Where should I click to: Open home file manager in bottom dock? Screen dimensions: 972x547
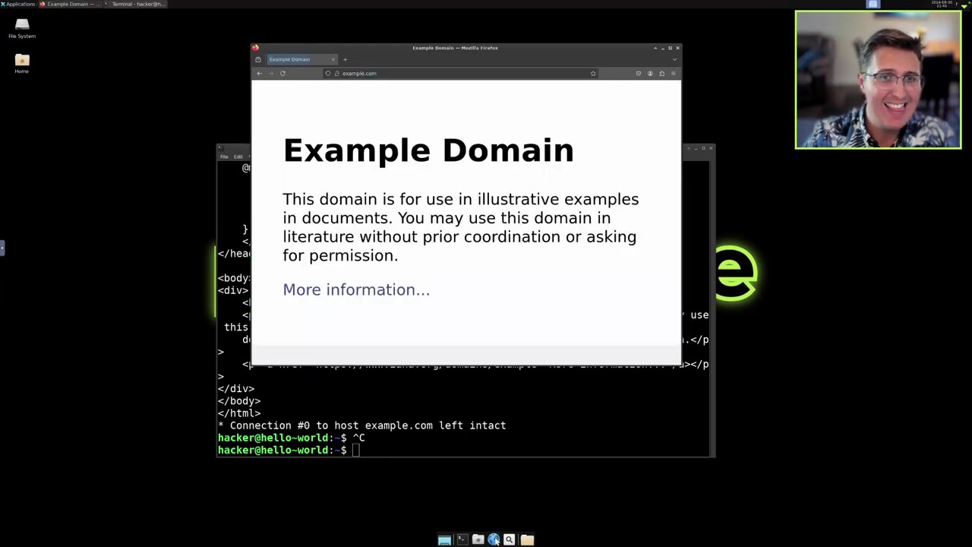click(x=478, y=539)
